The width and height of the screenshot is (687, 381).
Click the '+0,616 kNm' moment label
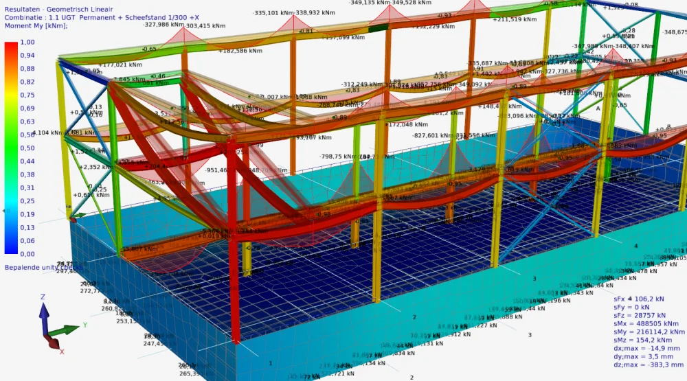click(91, 196)
